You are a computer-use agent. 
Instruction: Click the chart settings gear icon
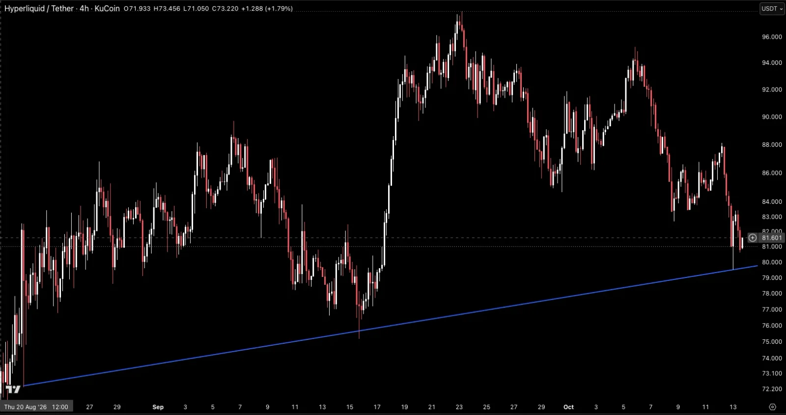(x=772, y=407)
